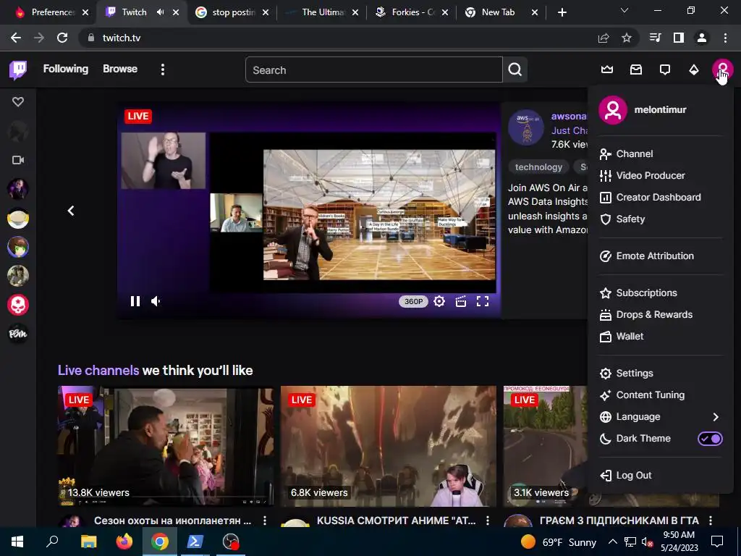Open Channel from the user menu
This screenshot has height=556, width=741.
pyautogui.click(x=661, y=153)
